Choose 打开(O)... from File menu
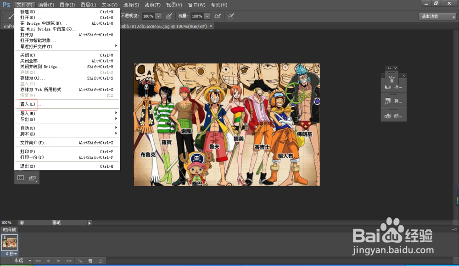The image size is (459, 266). [x=67, y=17]
